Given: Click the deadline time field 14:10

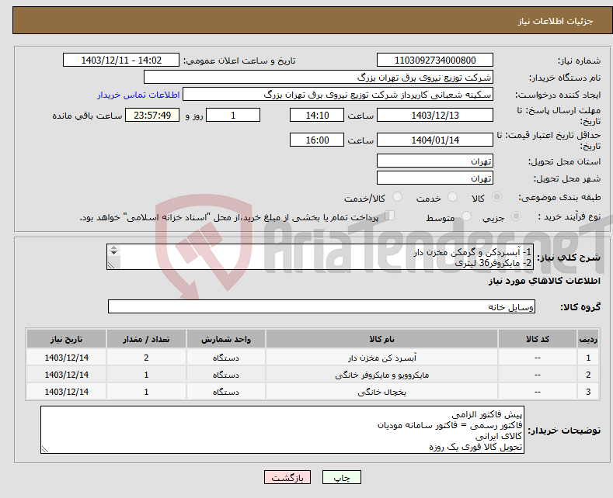Looking at the screenshot, I should [x=317, y=115].
